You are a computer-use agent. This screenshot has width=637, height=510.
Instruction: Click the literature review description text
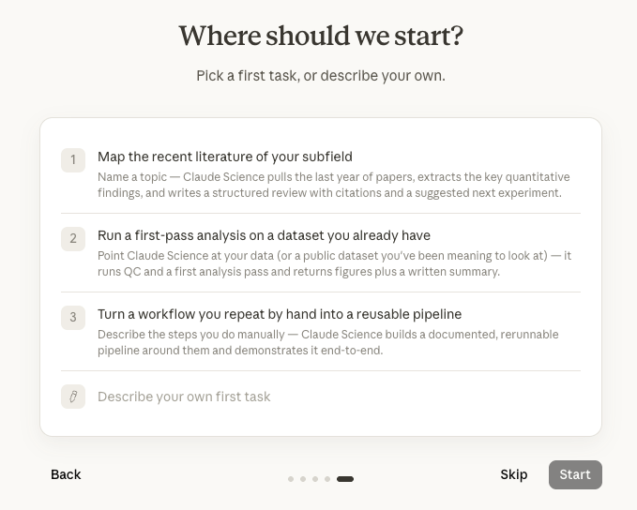[334, 185]
